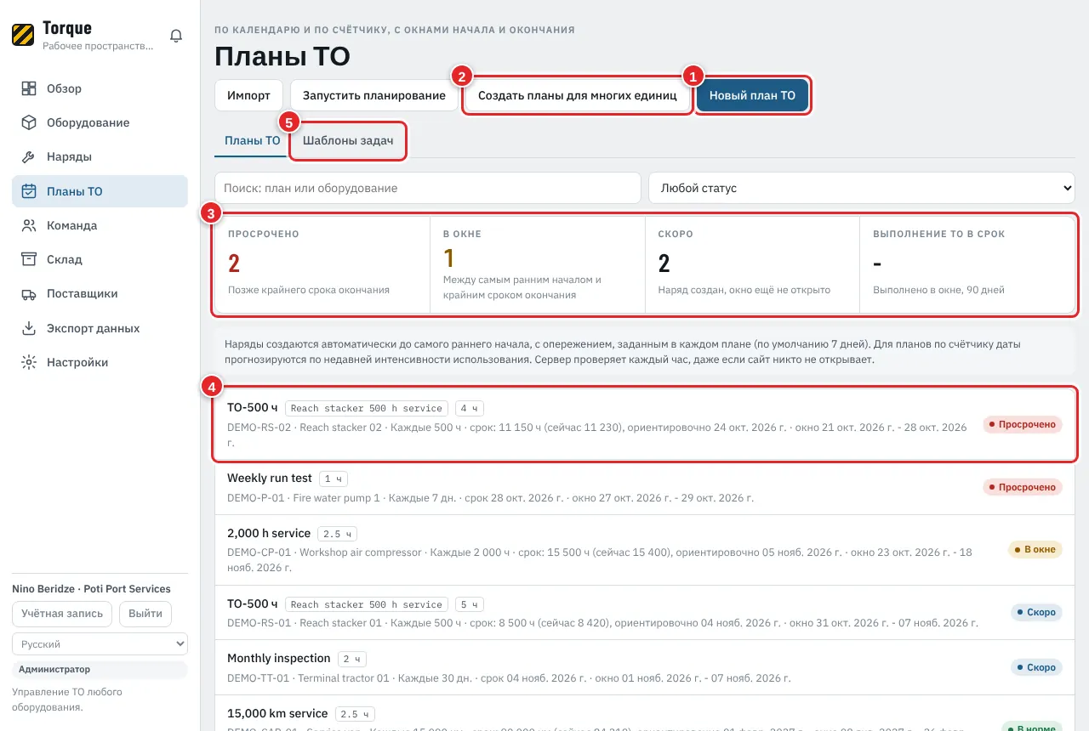
Task: Select the Скоро summary card
Action: pos(753,265)
